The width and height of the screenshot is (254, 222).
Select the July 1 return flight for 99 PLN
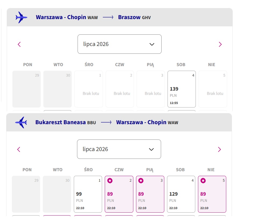(x=88, y=194)
